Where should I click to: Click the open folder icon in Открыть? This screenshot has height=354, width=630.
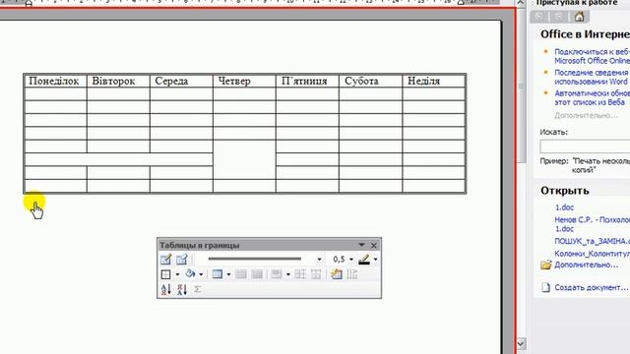pyautogui.click(x=546, y=265)
